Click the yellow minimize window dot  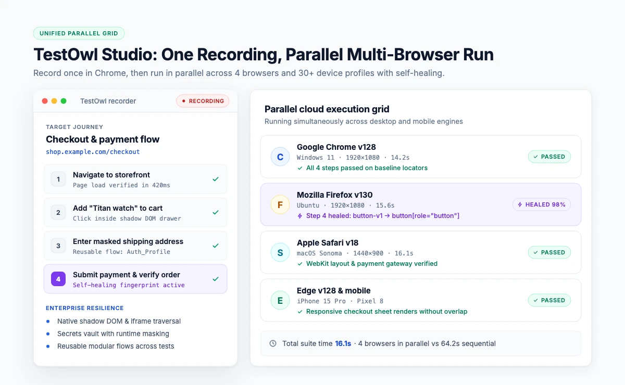pos(54,101)
